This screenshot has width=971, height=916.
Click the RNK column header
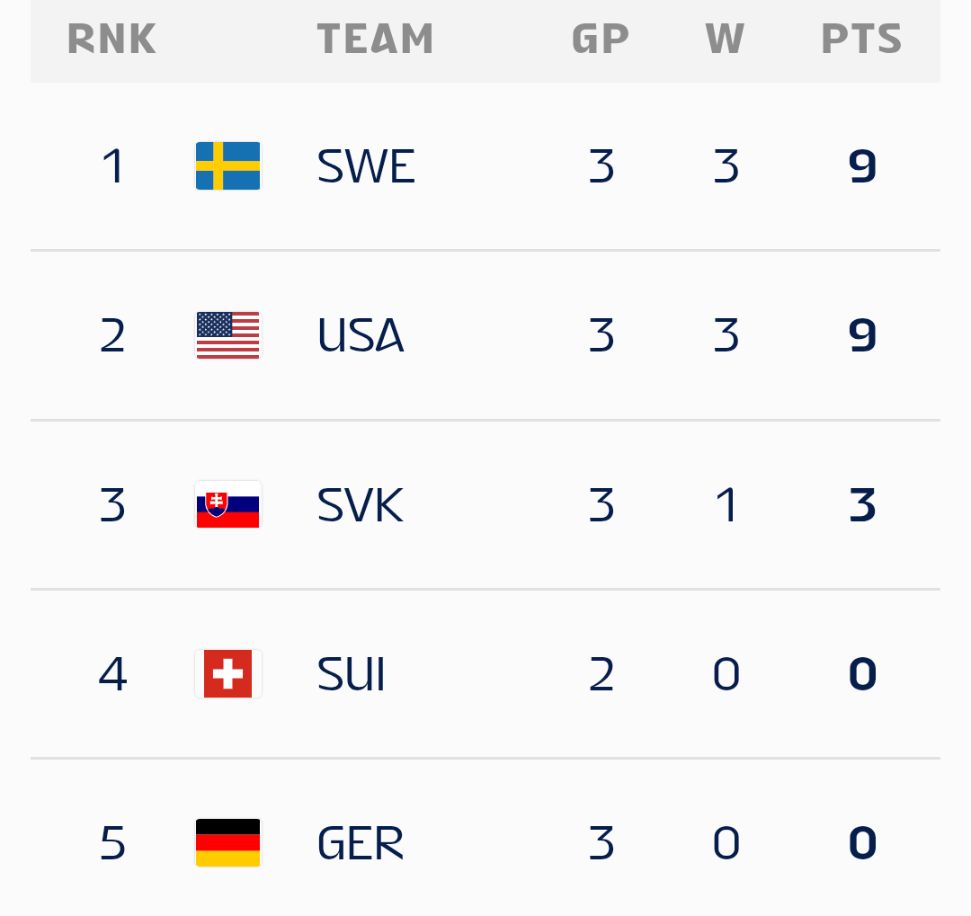[111, 40]
